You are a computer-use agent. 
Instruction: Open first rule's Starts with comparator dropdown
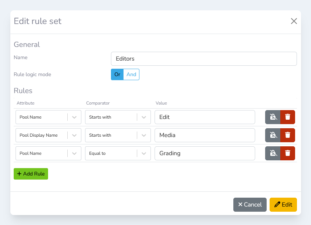point(118,117)
